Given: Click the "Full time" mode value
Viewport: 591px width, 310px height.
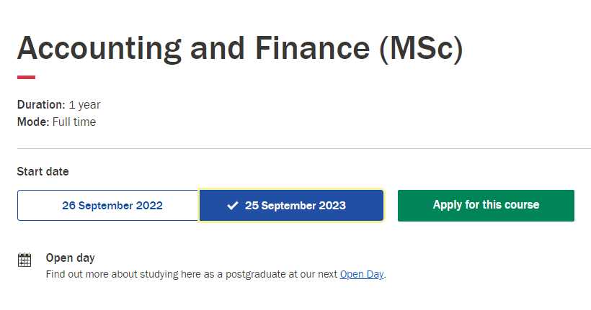Looking at the screenshot, I should (x=74, y=122).
